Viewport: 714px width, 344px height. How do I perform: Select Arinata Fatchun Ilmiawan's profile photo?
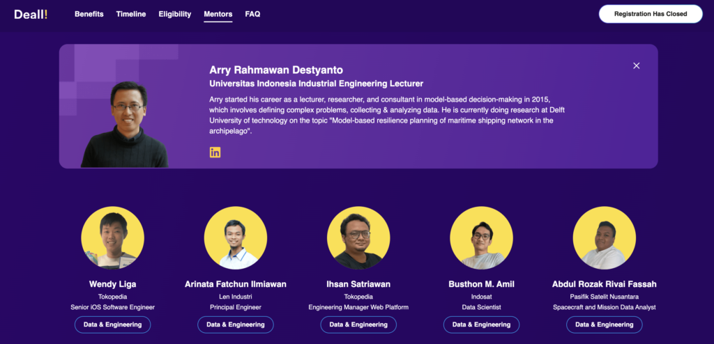pos(236,238)
